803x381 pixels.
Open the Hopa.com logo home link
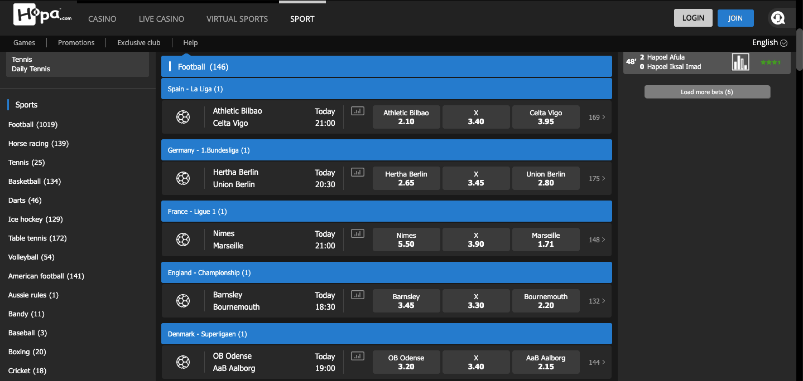(x=43, y=14)
